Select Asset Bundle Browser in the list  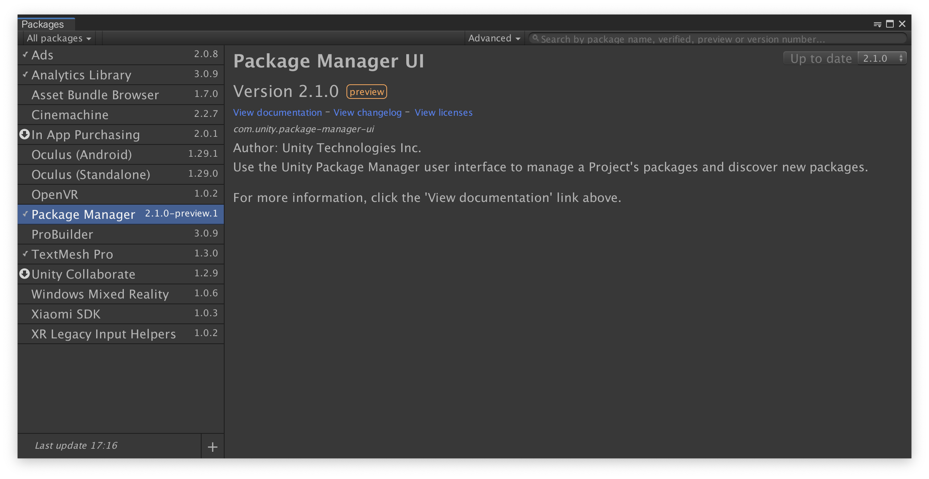tap(121, 95)
